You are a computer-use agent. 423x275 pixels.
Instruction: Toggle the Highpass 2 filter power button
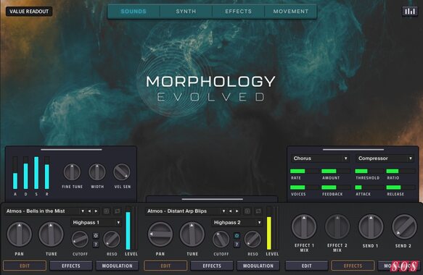click(237, 236)
